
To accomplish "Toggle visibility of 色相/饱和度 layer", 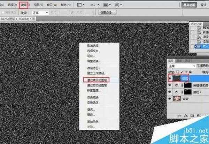I will 170,85.
